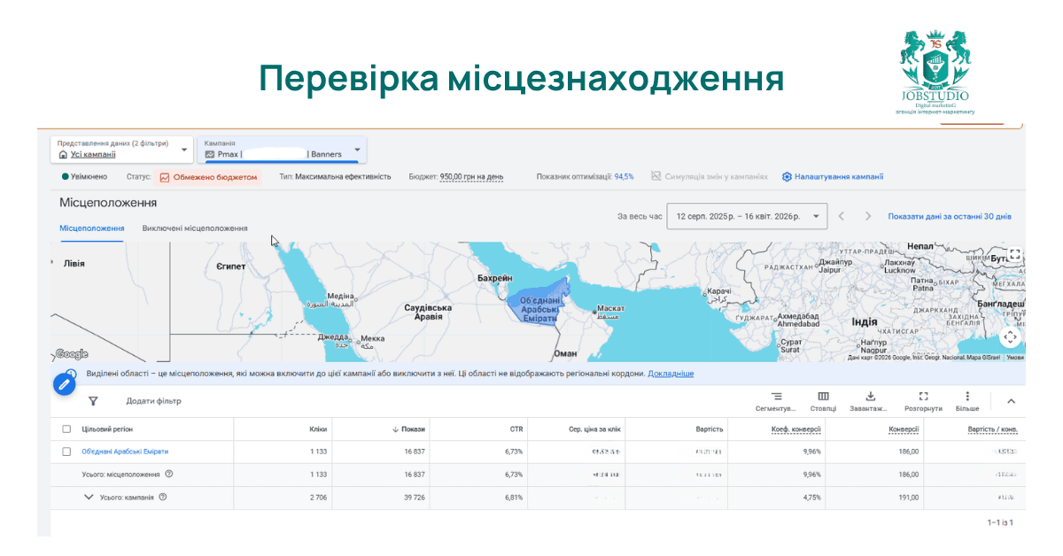Open the Сегментув... segment icon
The image size is (1063, 556).
coord(776,397)
